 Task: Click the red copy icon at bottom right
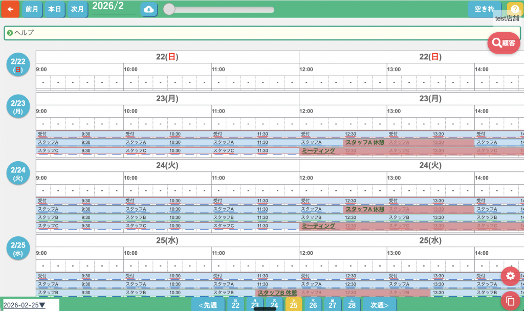coord(510,301)
